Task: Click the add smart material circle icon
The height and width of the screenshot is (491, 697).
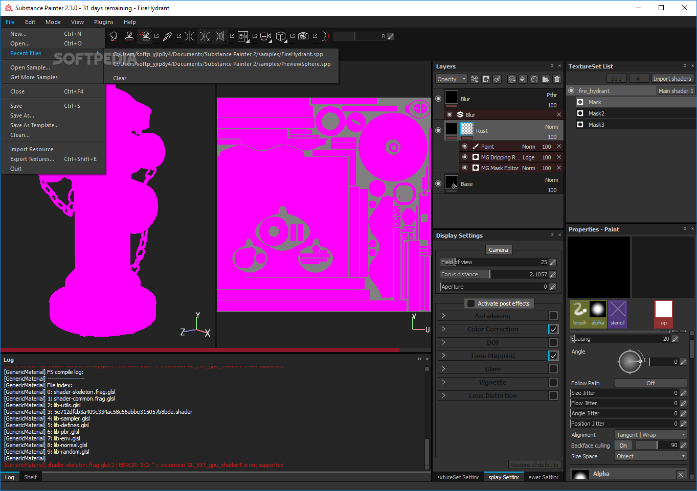Action: pyautogui.click(x=534, y=79)
